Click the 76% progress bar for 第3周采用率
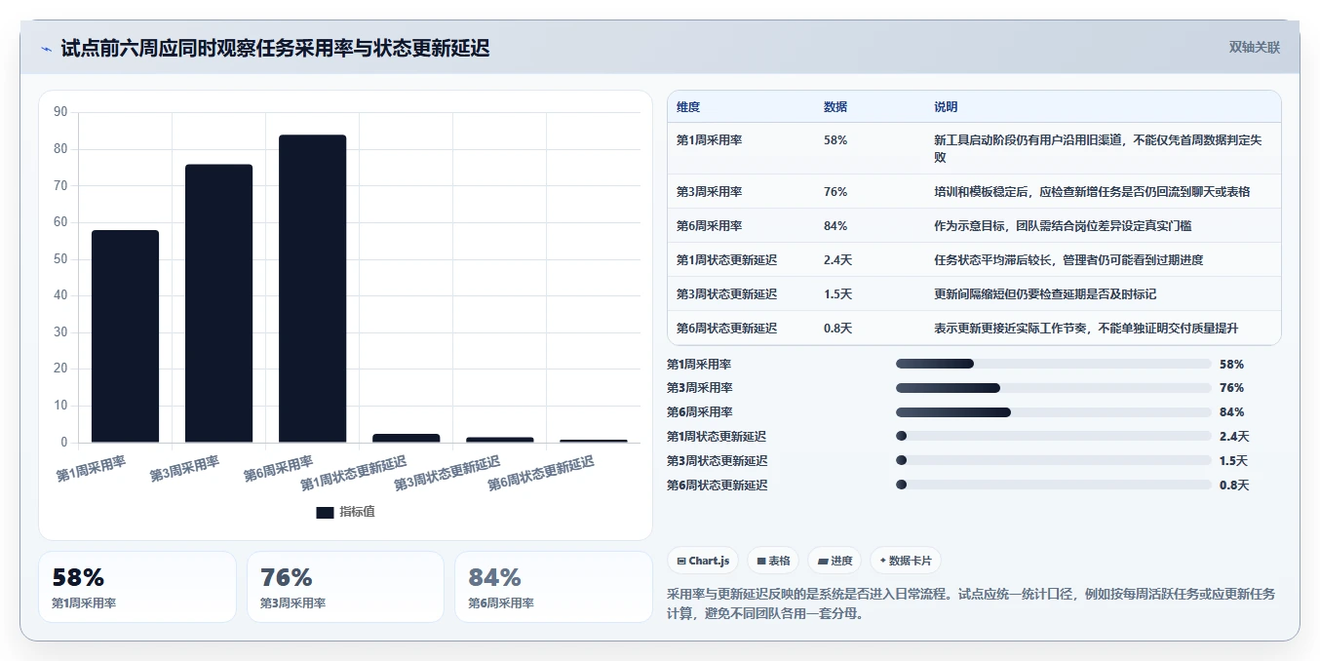This screenshot has width=1320, height=661. pyautogui.click(x=1053, y=388)
